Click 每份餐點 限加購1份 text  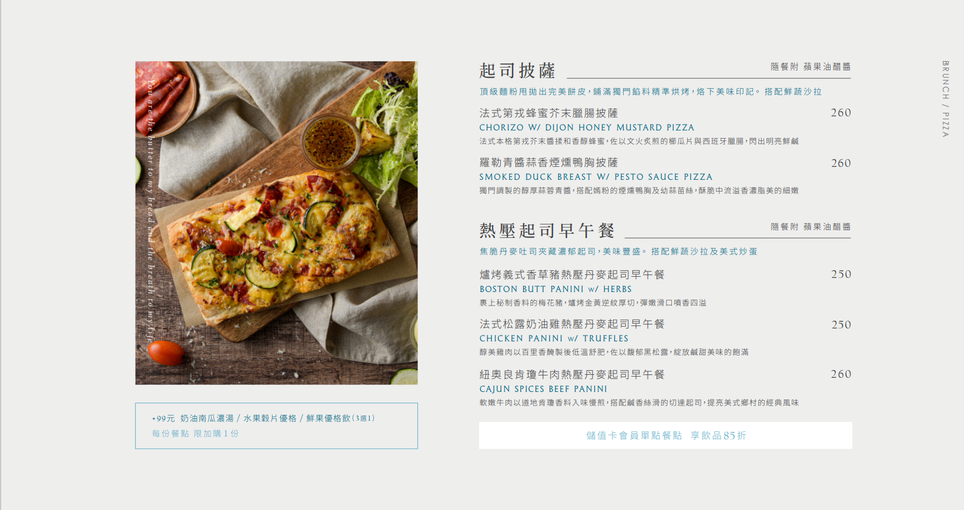point(195,434)
